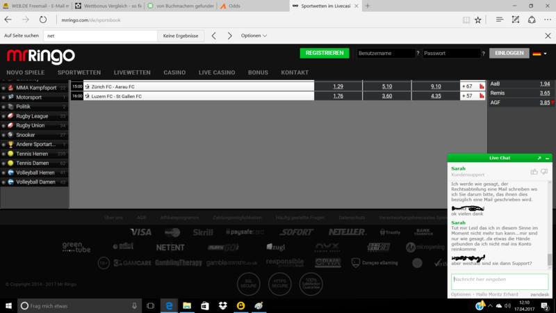
Task: Click the chat message input box
Action: click(500, 282)
